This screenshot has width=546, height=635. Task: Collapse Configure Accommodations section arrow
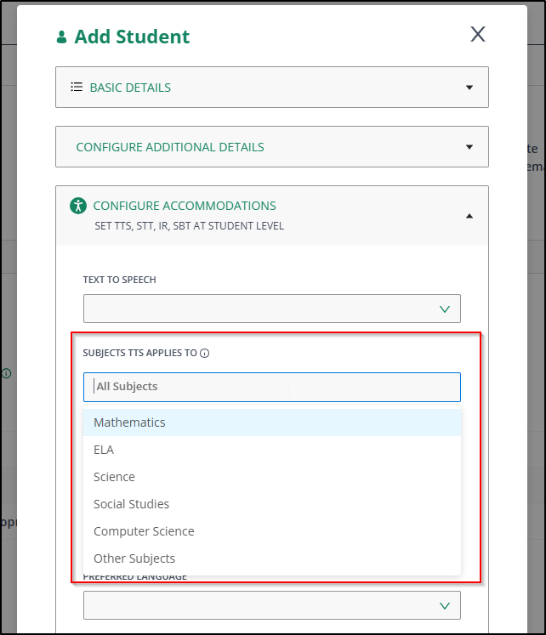(469, 216)
